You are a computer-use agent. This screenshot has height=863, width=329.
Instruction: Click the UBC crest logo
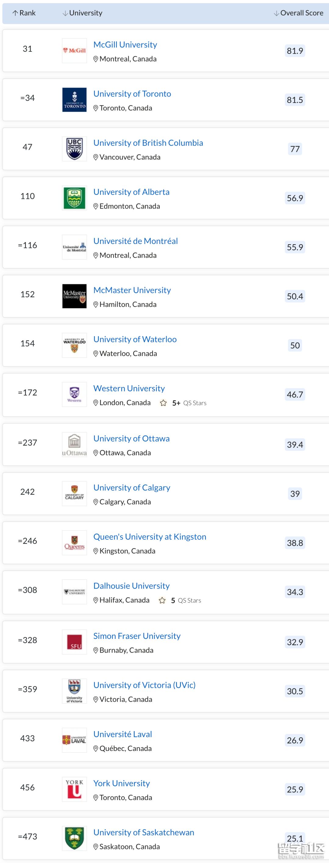74,149
